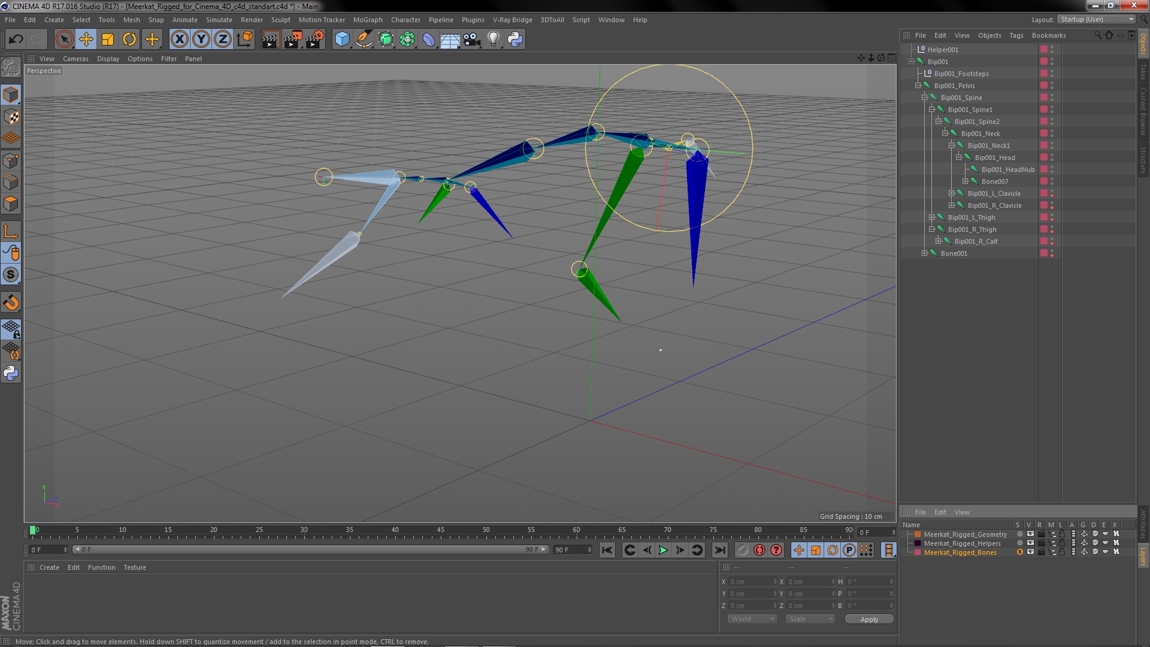This screenshot has height=647, width=1150.
Task: Open the Character menu
Action: click(x=405, y=20)
